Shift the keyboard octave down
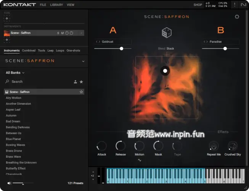 pyautogui.click(x=93, y=180)
